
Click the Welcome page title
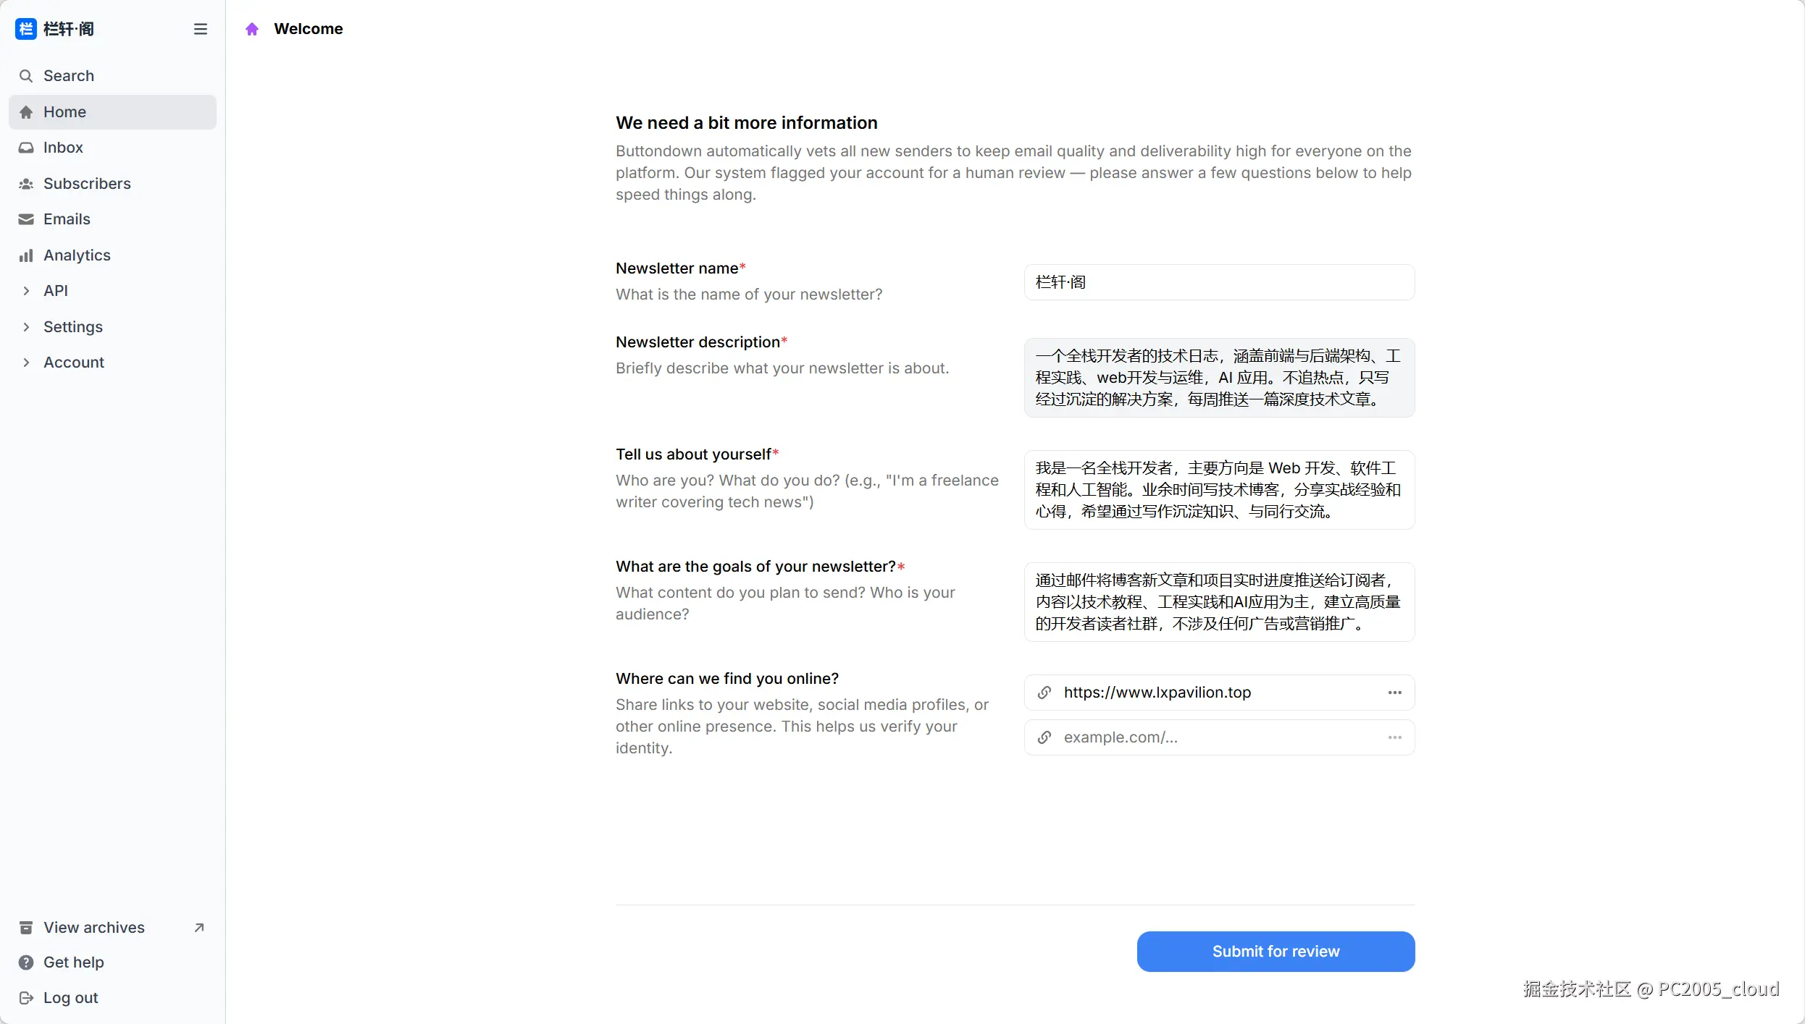tap(309, 29)
